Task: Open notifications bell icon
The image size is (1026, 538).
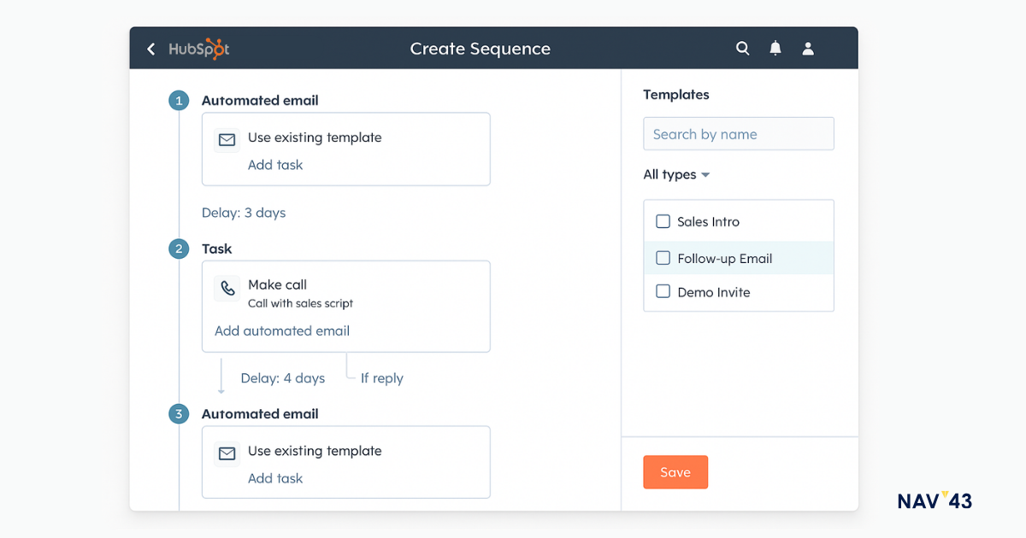Action: (x=775, y=49)
